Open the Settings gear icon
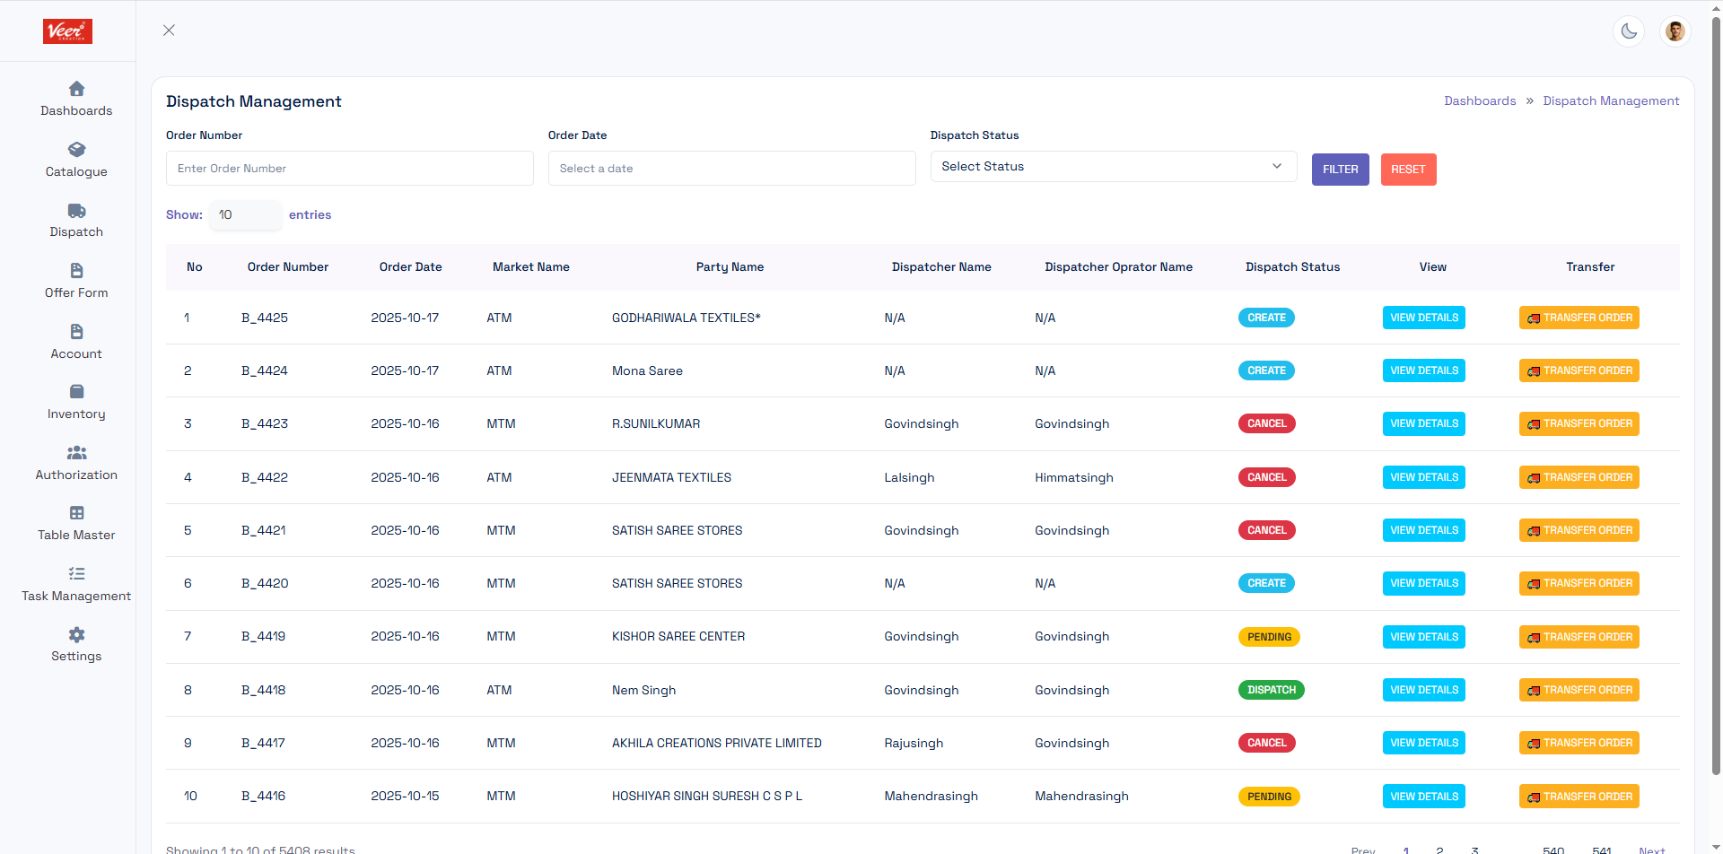The image size is (1723, 854). 76,635
